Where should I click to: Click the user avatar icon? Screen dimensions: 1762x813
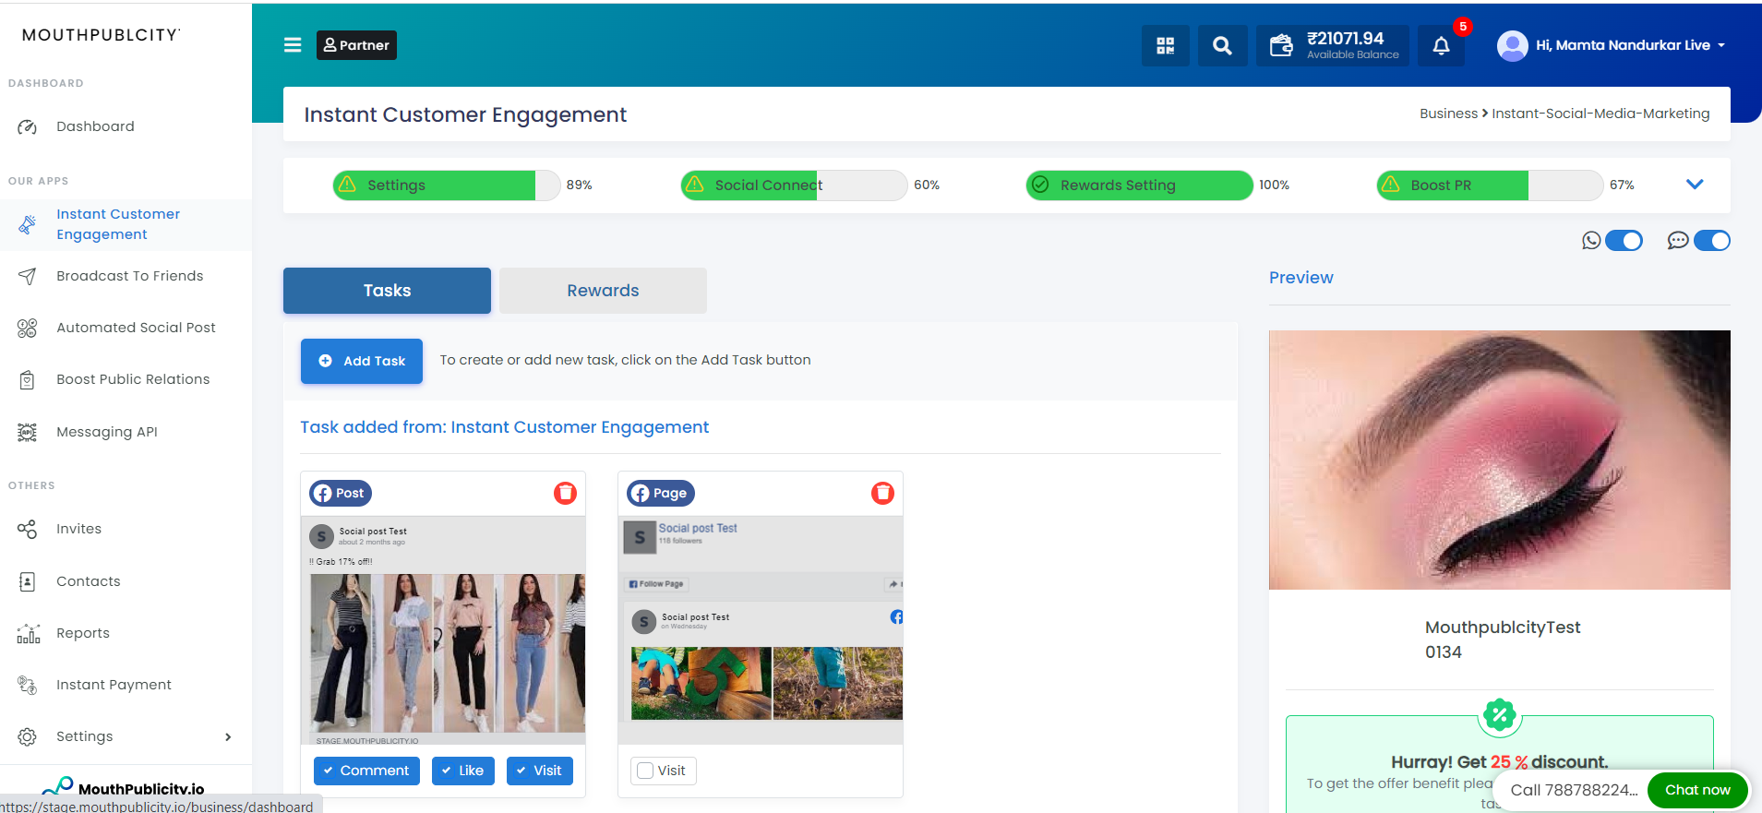click(1512, 45)
